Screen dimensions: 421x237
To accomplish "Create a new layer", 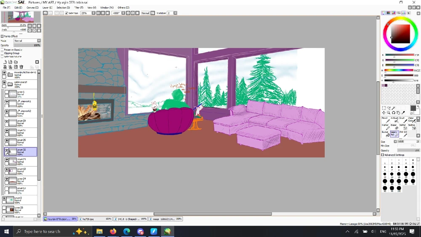I will click(5, 62).
